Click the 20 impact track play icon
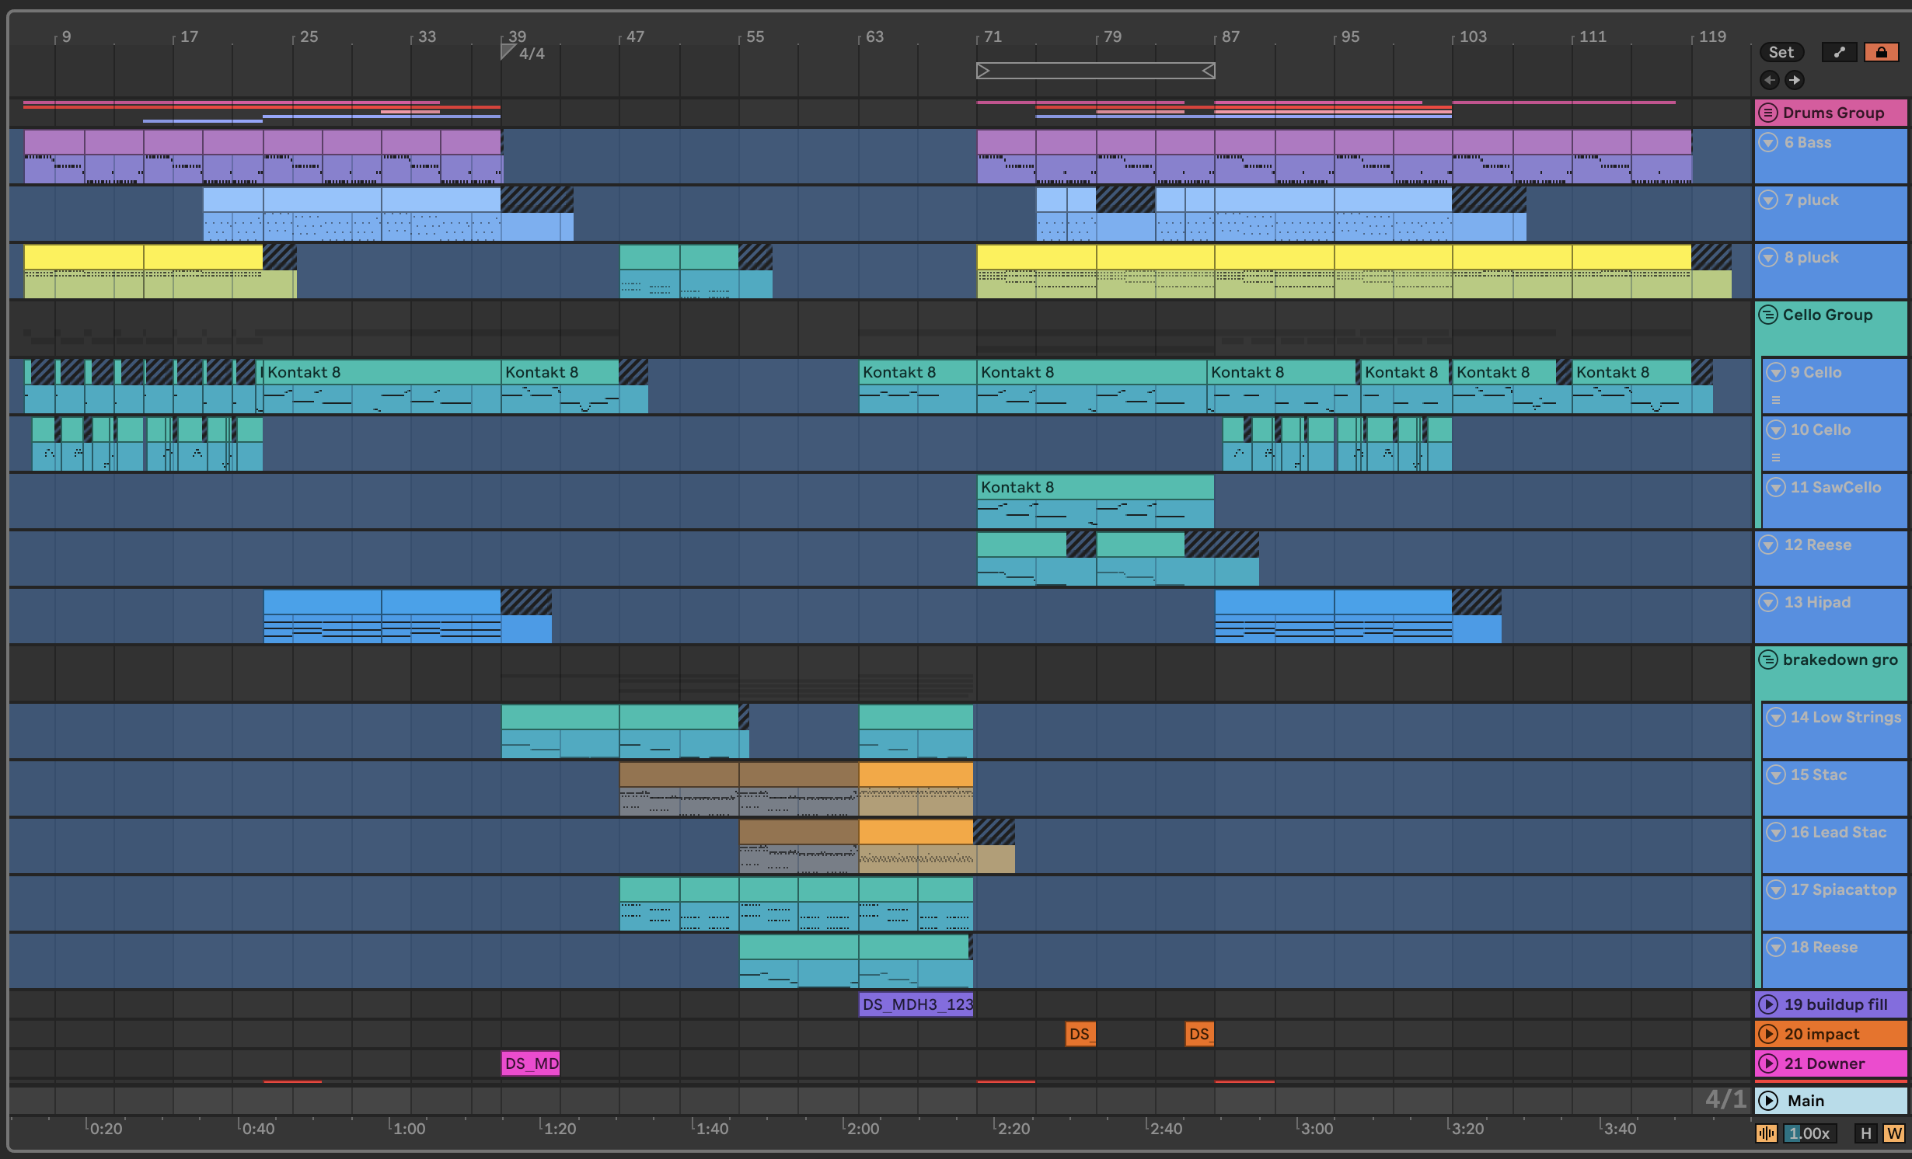The image size is (1912, 1159). click(x=1768, y=1034)
